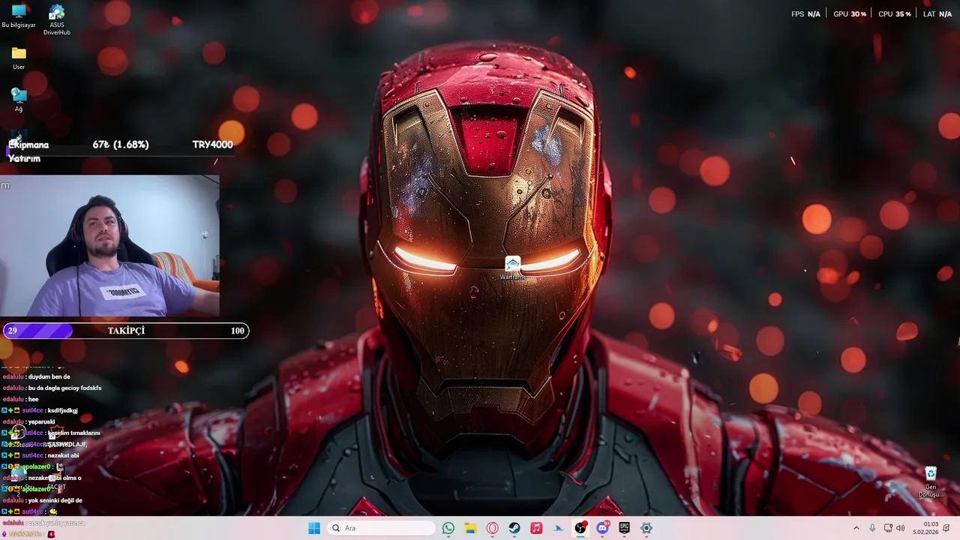
Task: Click the Ekipmana Yatırım donation goal text
Action: pyautogui.click(x=28, y=151)
